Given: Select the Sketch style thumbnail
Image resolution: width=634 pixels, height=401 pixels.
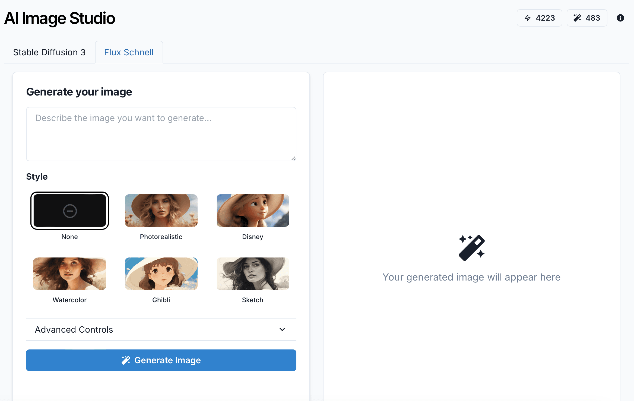Looking at the screenshot, I should [x=252, y=273].
